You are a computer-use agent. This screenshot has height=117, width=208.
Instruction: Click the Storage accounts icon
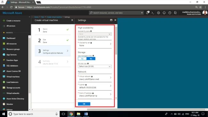point(4,88)
